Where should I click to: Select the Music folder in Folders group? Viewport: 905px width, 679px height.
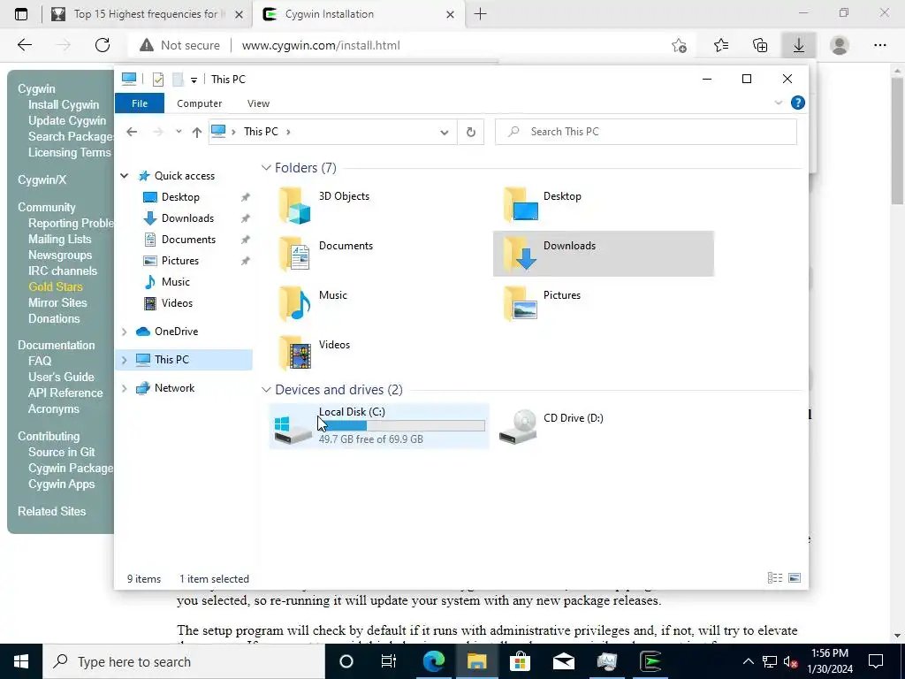[x=378, y=303]
